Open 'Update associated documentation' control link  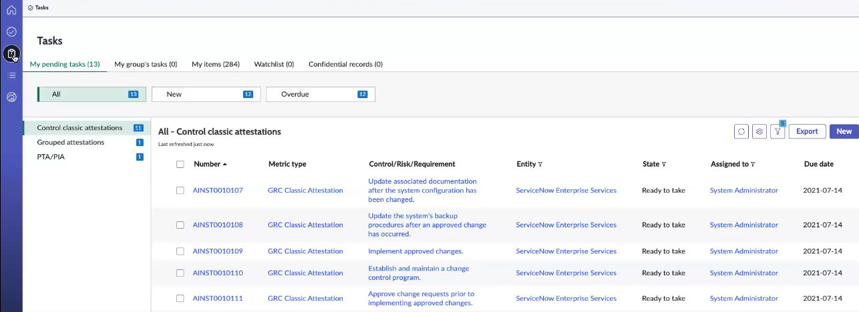click(423, 190)
